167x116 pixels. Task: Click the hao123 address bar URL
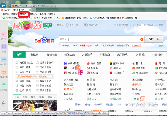pyautogui.click(x=35, y=6)
